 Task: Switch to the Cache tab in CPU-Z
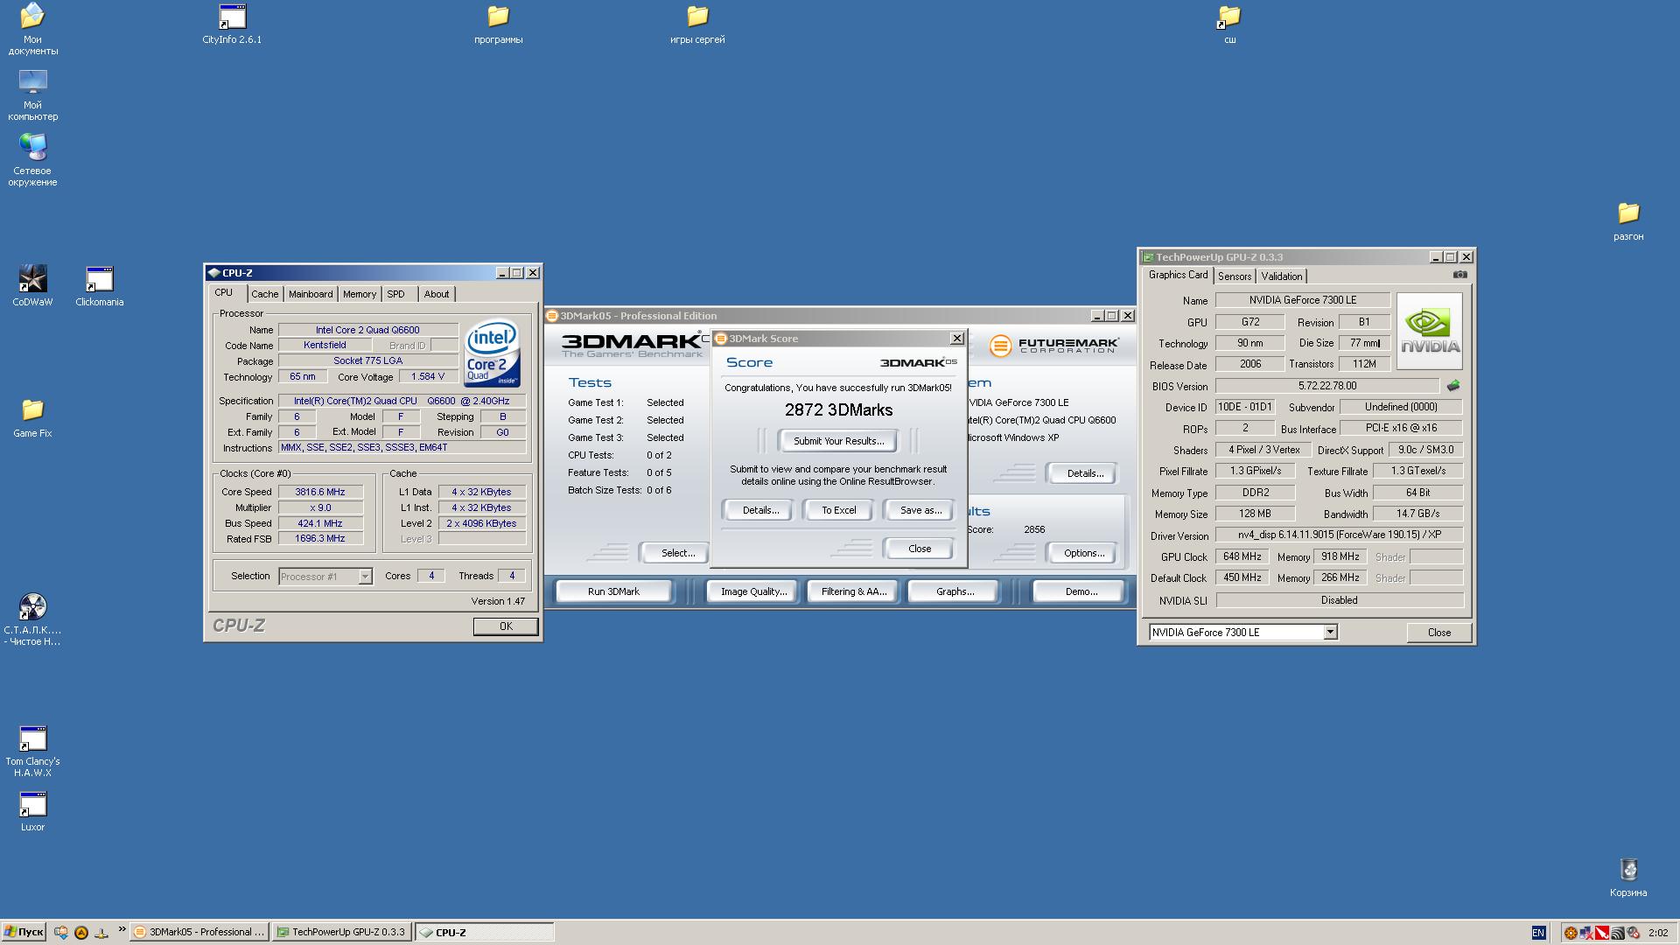click(x=265, y=294)
